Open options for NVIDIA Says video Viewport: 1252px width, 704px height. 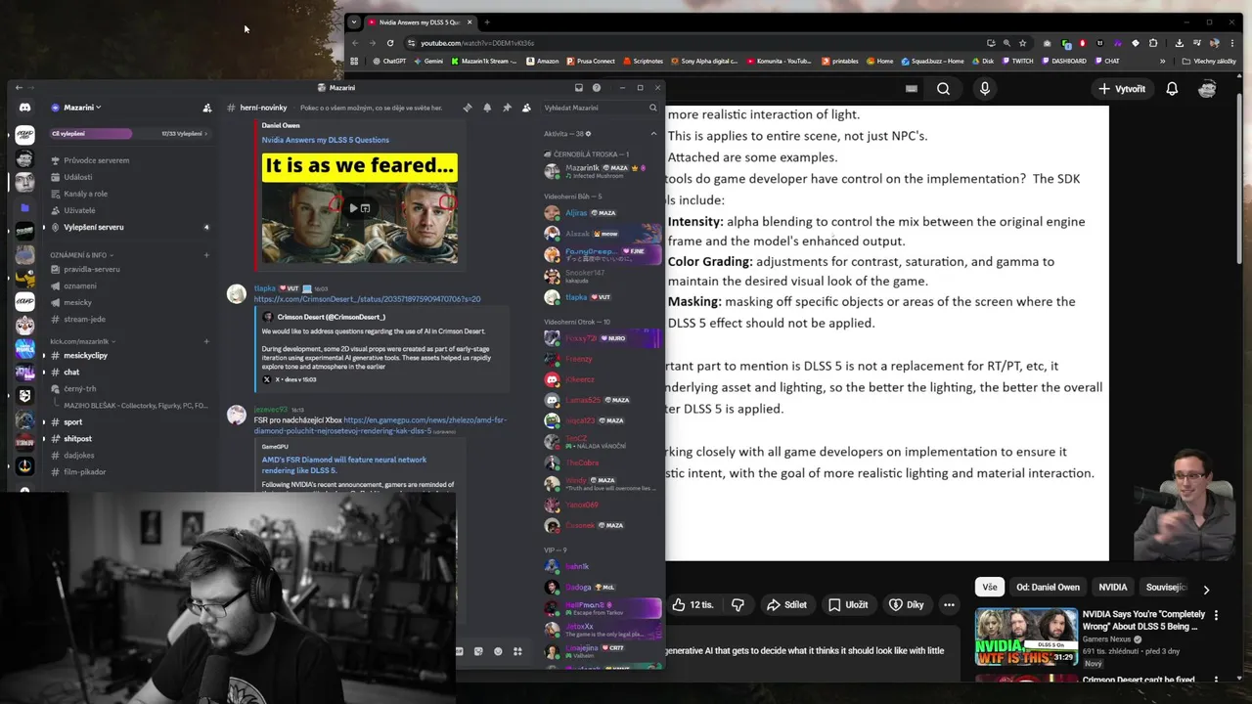coord(1217,616)
